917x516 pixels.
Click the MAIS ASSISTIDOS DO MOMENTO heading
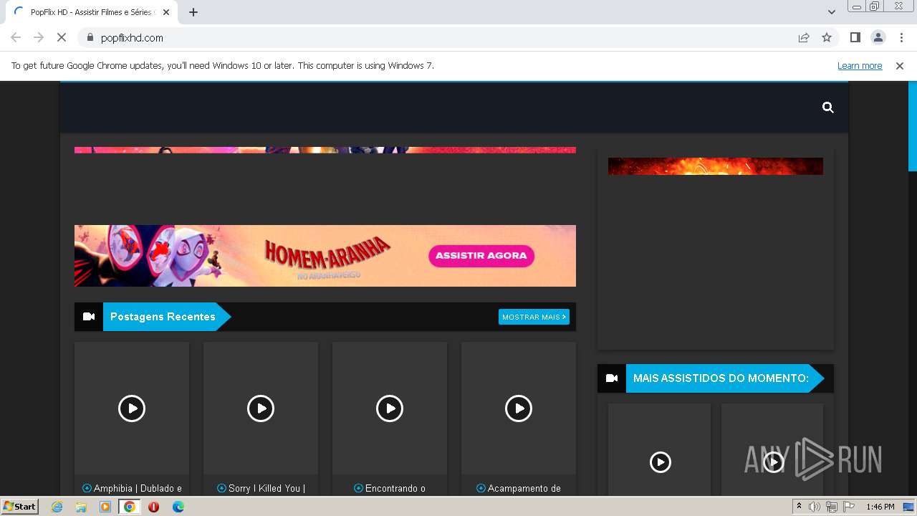pyautogui.click(x=721, y=378)
